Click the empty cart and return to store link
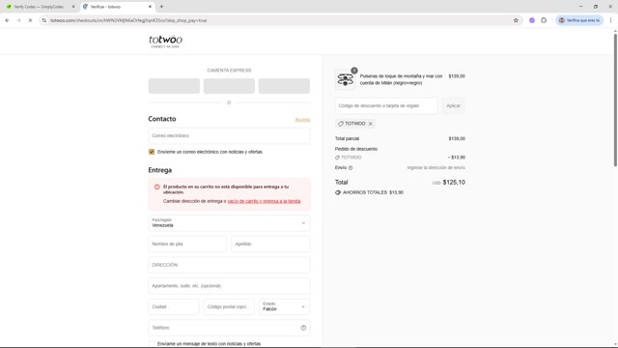The width and height of the screenshot is (618, 348). pos(264,201)
